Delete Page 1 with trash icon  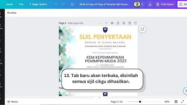[130, 23]
